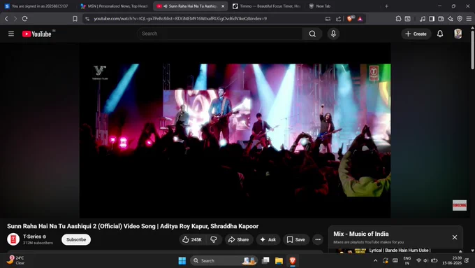Open the Brave VPN shield icon

460,19
